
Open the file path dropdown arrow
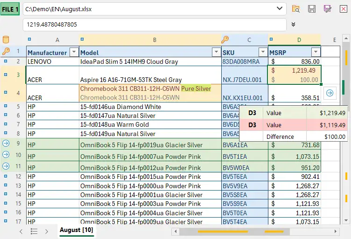280,9
